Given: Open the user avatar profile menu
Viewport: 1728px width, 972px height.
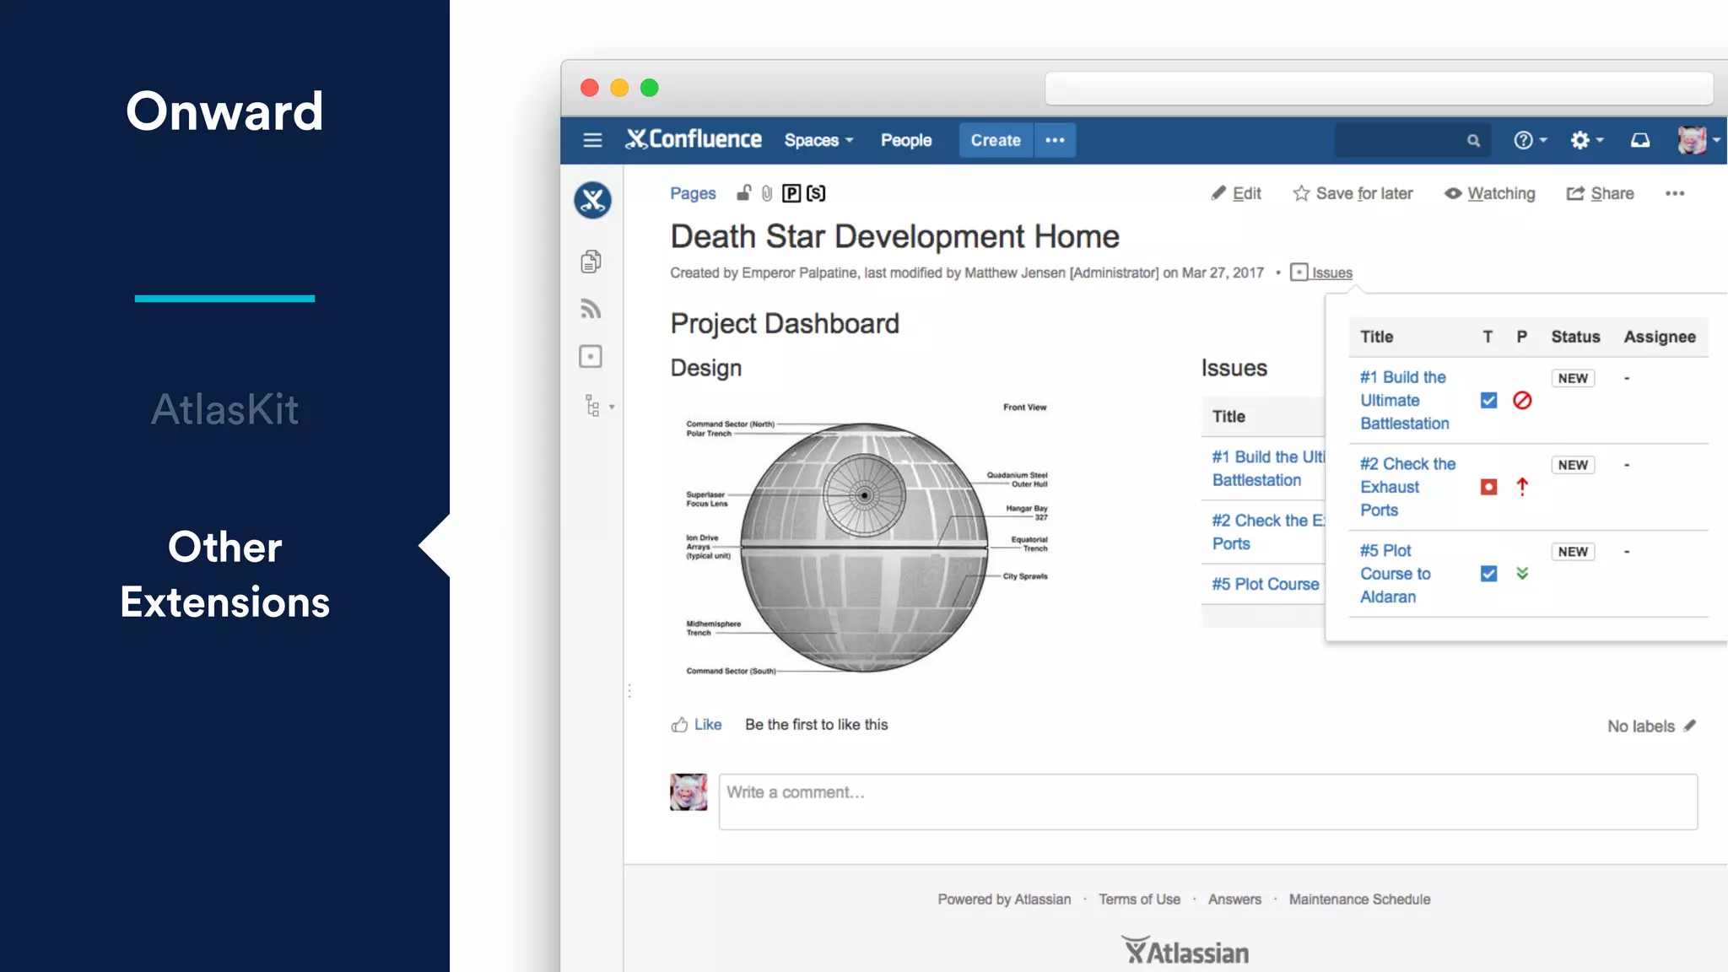Looking at the screenshot, I should coord(1698,140).
